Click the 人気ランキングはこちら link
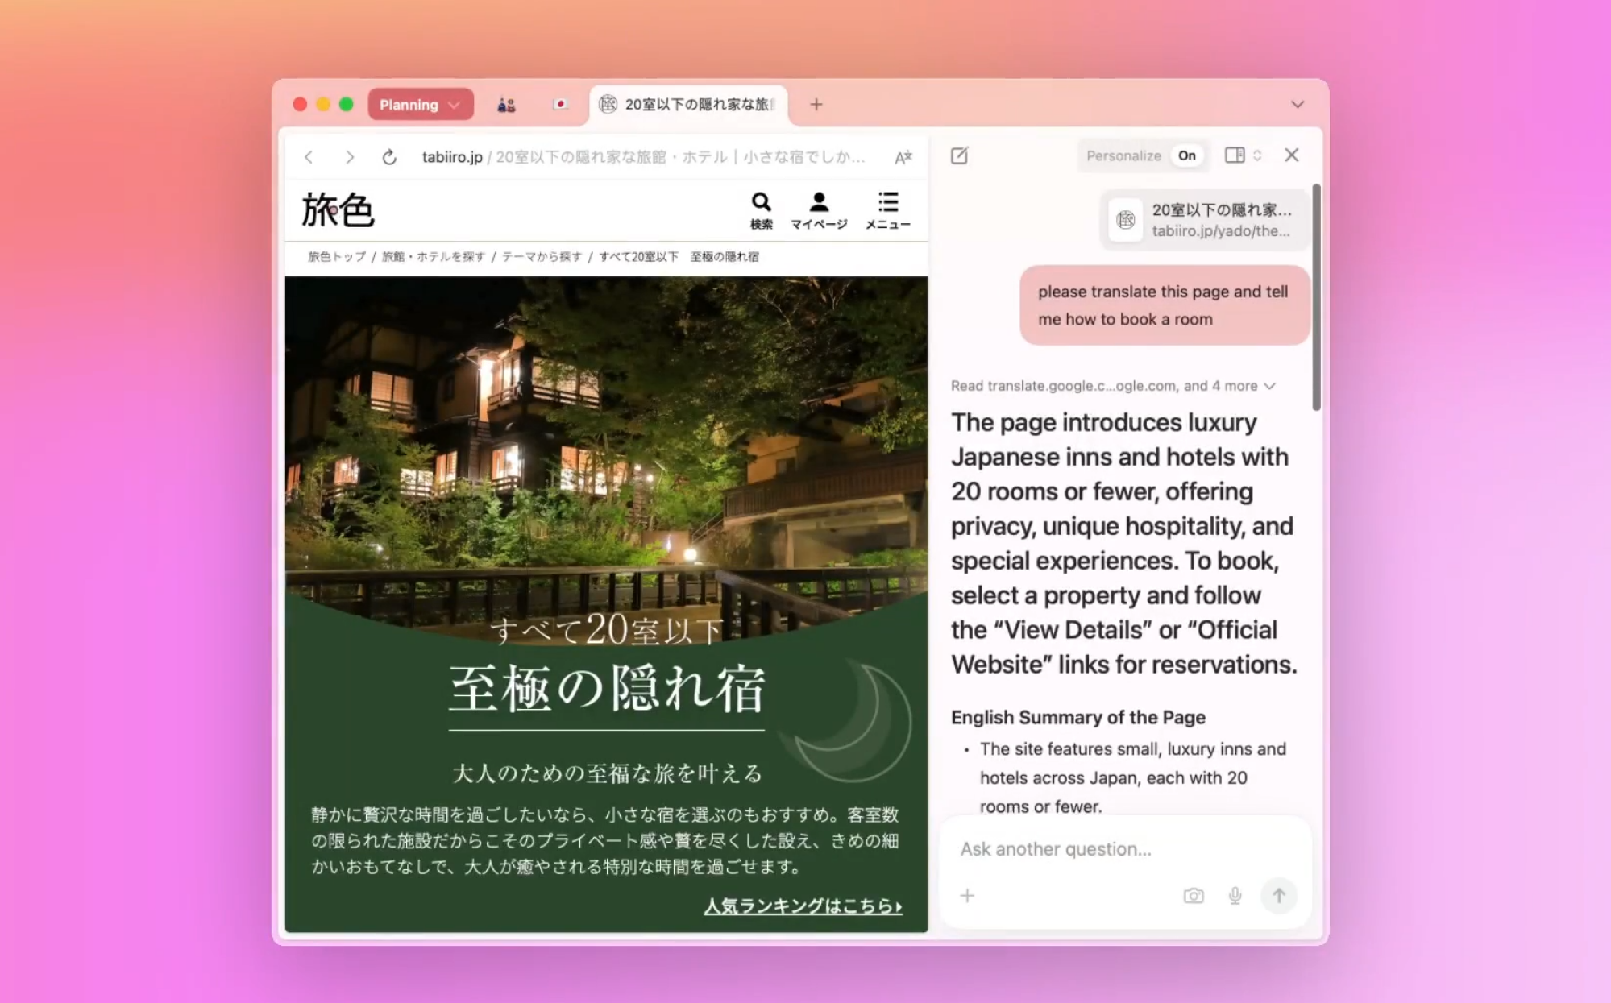 coord(803,906)
